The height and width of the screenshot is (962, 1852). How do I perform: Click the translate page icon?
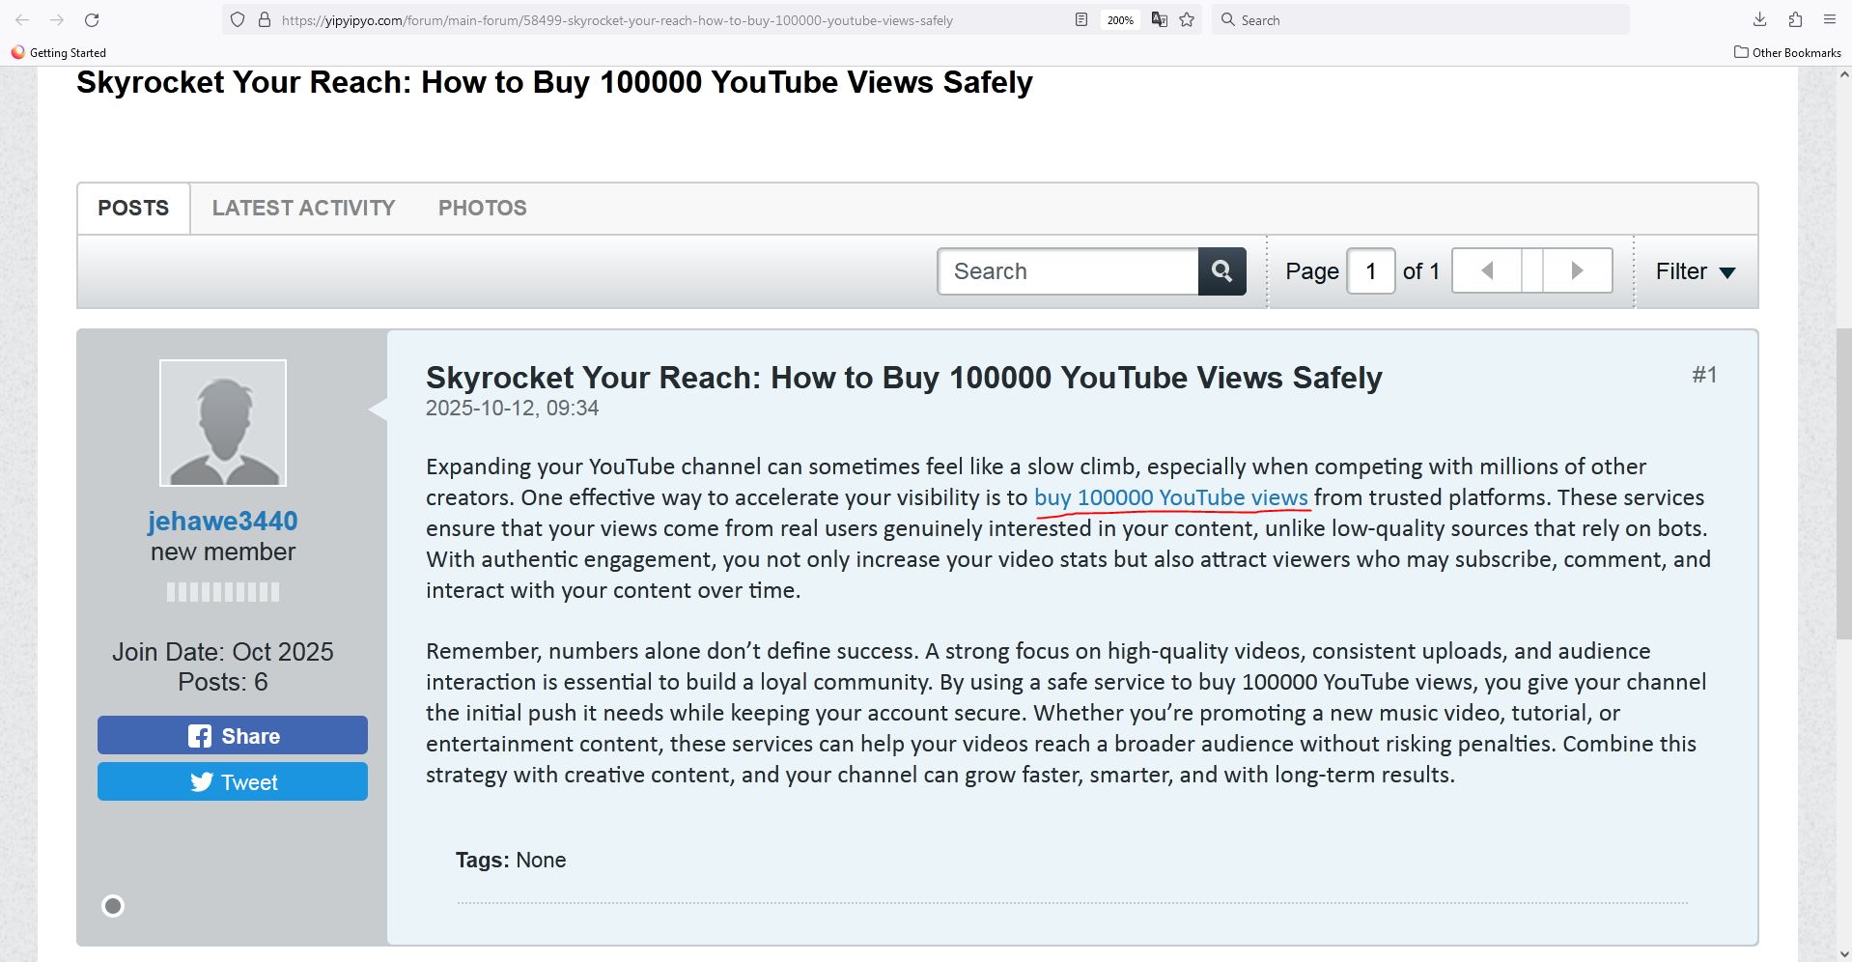(1159, 20)
